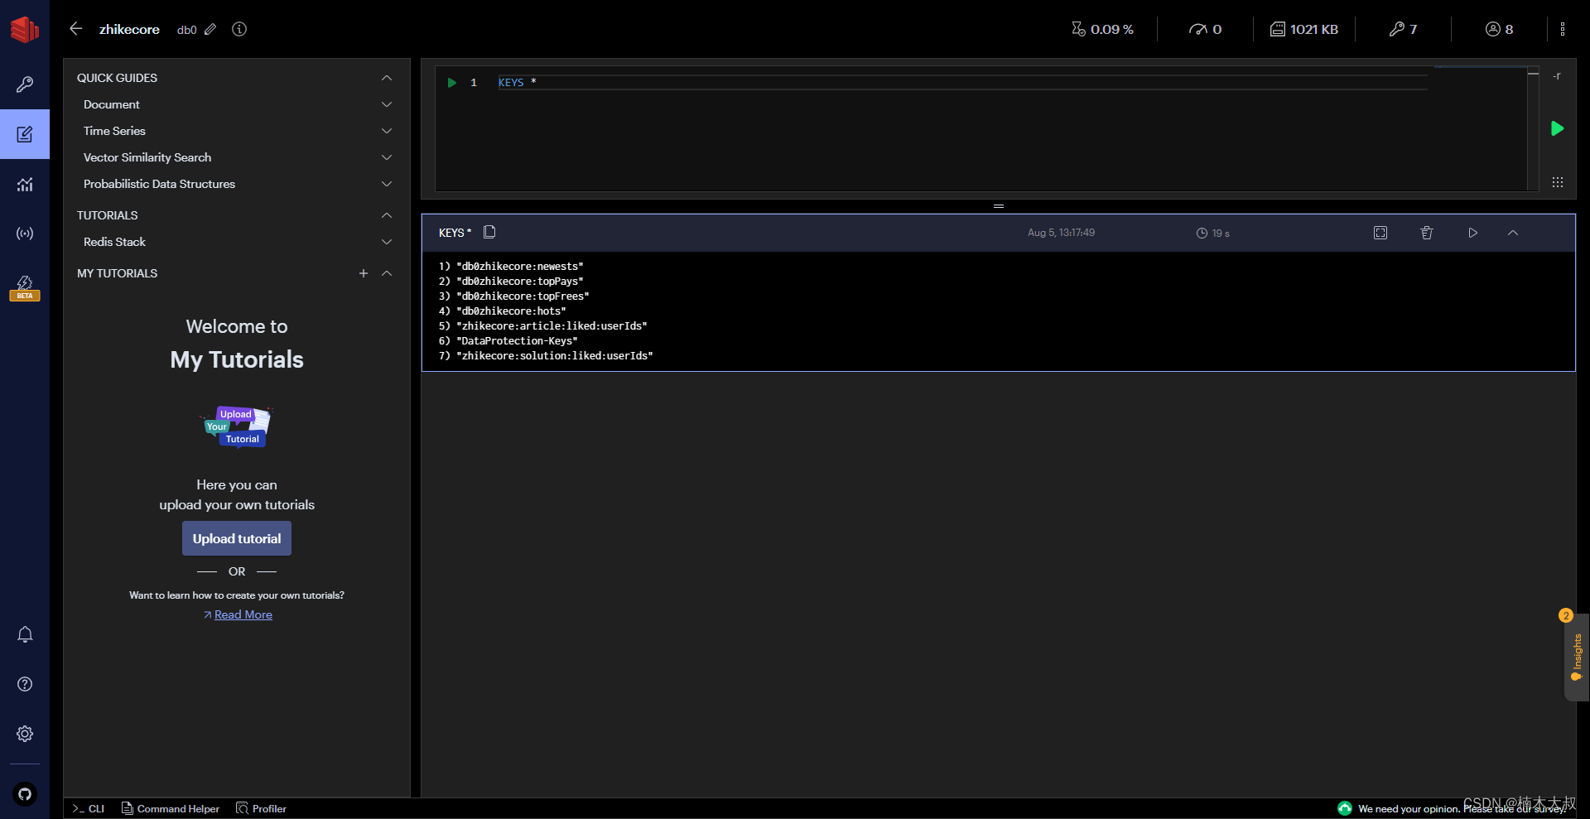Viewport: 1590px width, 819px height.
Task: Click the Redis logo icon
Action: [x=25, y=30]
